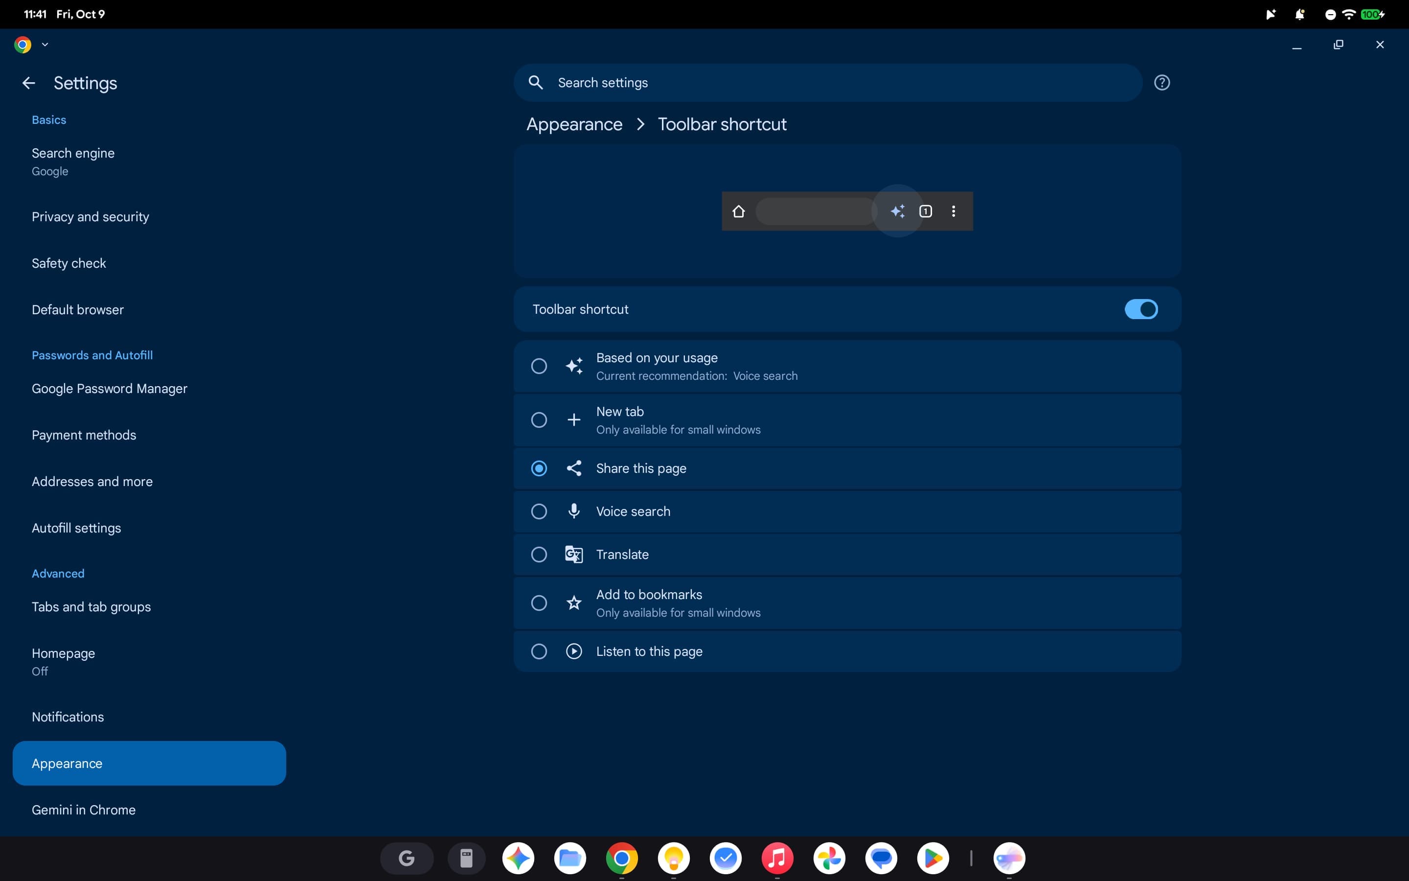This screenshot has width=1409, height=881.
Task: Expand the dropdown arrow beside Chrome logo
Action: pyautogui.click(x=45, y=45)
